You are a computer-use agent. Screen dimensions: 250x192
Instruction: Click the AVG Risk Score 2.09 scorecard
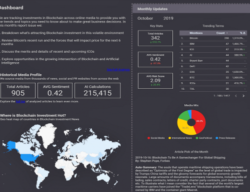[155, 81]
